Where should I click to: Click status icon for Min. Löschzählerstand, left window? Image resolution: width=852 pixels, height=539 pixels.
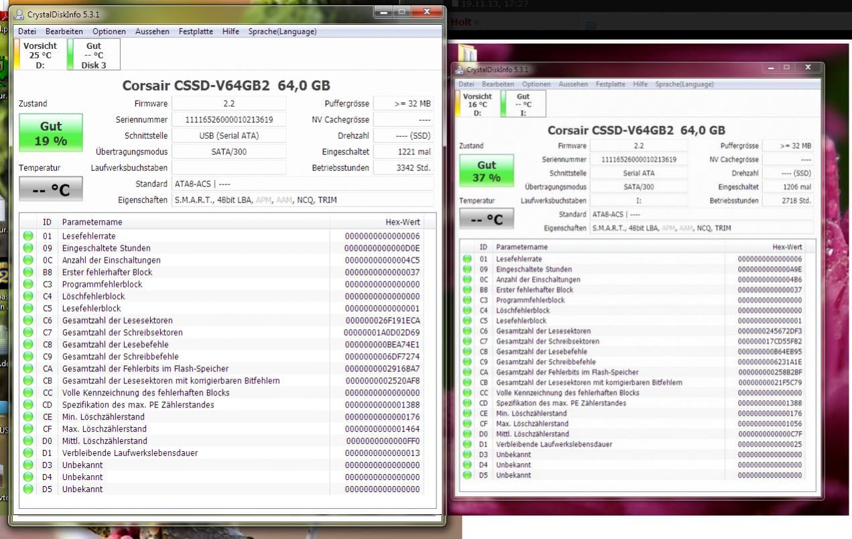[x=28, y=417]
